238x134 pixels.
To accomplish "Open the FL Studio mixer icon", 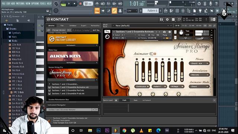I will click(183, 11).
